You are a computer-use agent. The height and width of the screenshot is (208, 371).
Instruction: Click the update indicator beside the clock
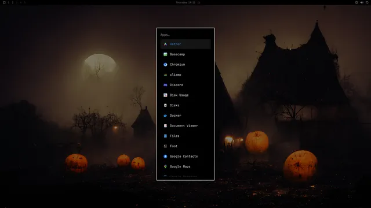(199, 2)
